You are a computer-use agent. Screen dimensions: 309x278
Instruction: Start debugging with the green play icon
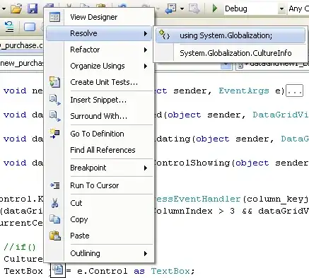pyautogui.click(x=214, y=8)
